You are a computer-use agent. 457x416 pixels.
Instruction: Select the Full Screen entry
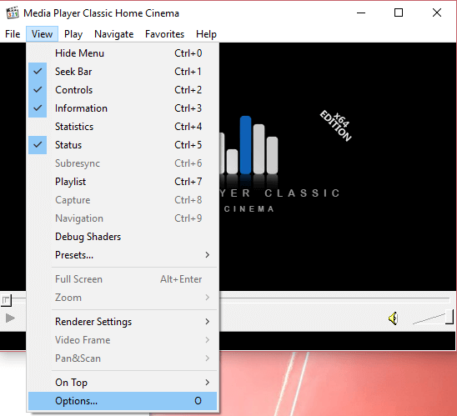pos(123,279)
